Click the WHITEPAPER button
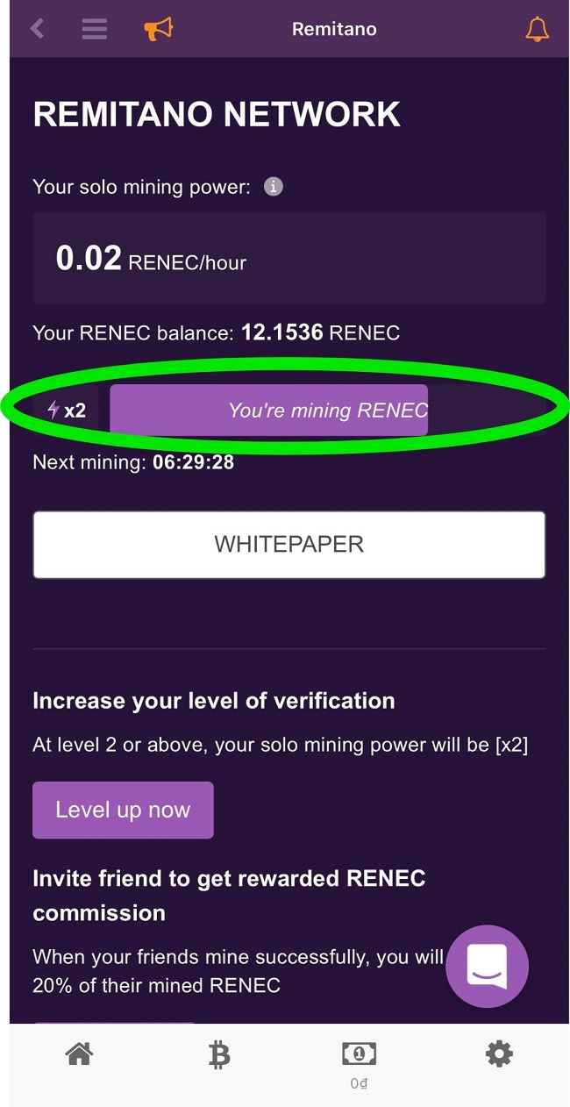Image resolution: width=570 pixels, height=1107 pixels. tap(289, 545)
